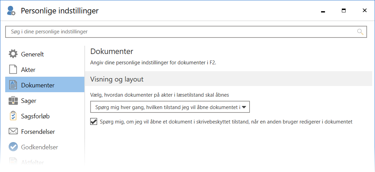Select the blue checkmark icon for Godkendelser
Image resolution: width=375 pixels, height=172 pixels.
(x=13, y=147)
